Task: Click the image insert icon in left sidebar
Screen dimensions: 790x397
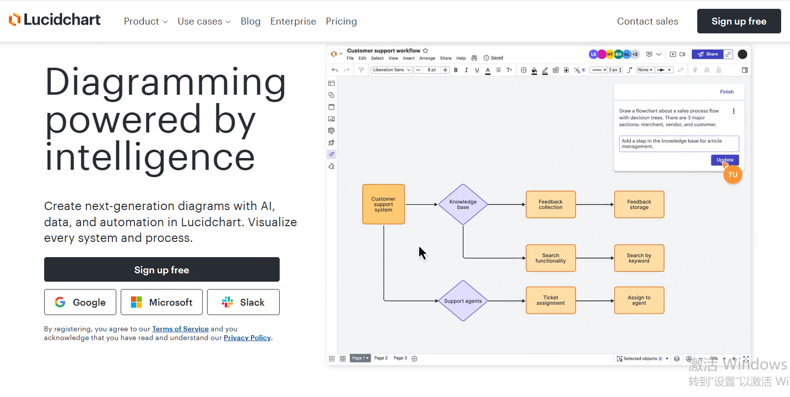Action: click(332, 119)
